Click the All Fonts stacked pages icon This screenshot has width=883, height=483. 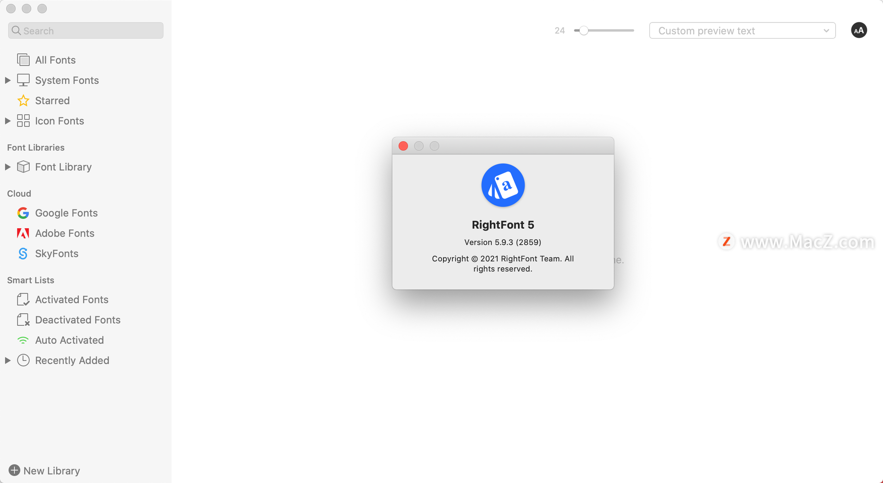(x=23, y=60)
